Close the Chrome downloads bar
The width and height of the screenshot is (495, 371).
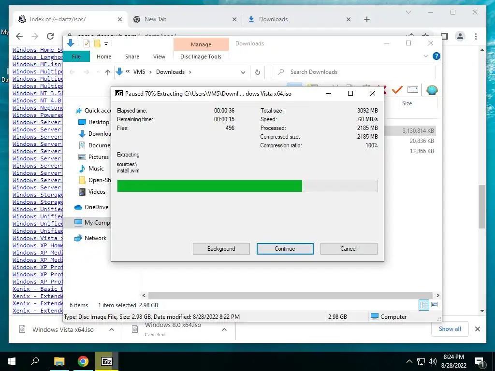click(477, 329)
